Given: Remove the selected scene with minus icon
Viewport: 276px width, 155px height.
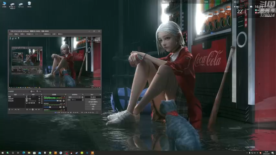Looking at the screenshot, I should [x=12, y=110].
